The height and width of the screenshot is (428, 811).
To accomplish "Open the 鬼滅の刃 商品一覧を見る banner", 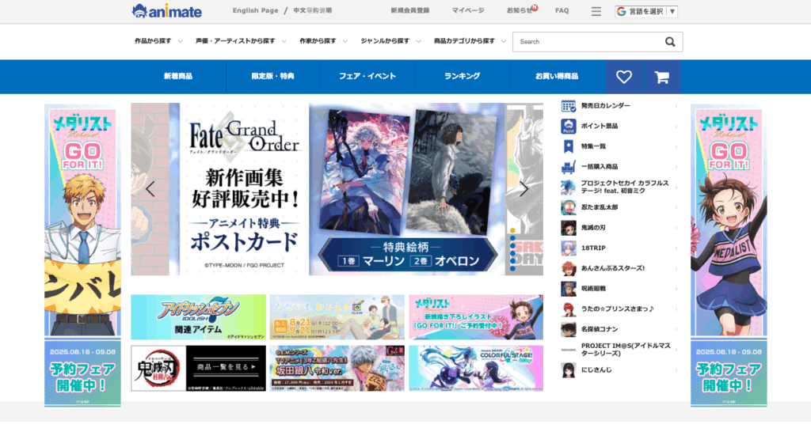I will (x=198, y=369).
